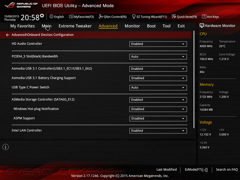Click CPU ratio value 40x
The image size is (240, 180).
point(202,72)
